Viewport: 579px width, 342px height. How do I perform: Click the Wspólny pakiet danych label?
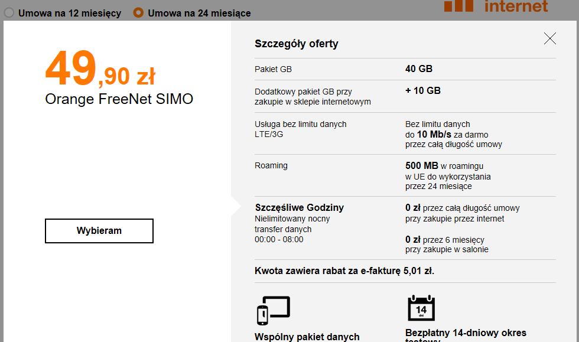(x=307, y=337)
